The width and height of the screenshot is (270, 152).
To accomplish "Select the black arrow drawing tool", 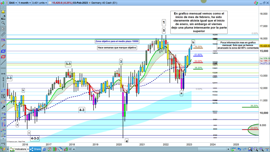I will click(x=3, y=107).
